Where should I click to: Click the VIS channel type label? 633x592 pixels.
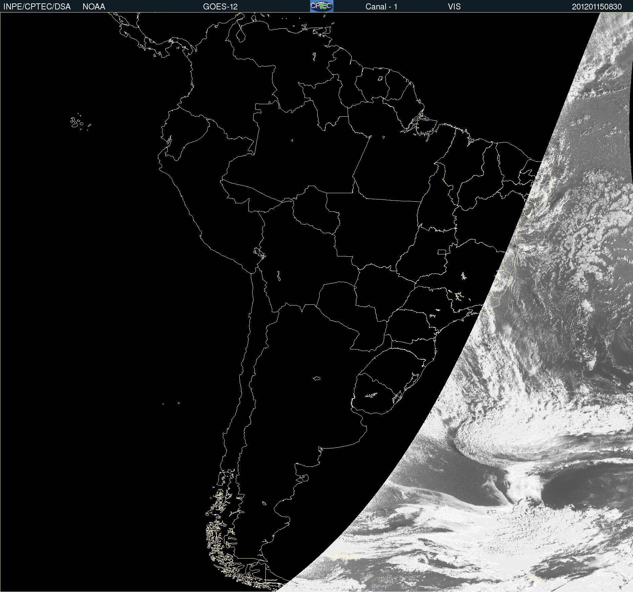454,7
